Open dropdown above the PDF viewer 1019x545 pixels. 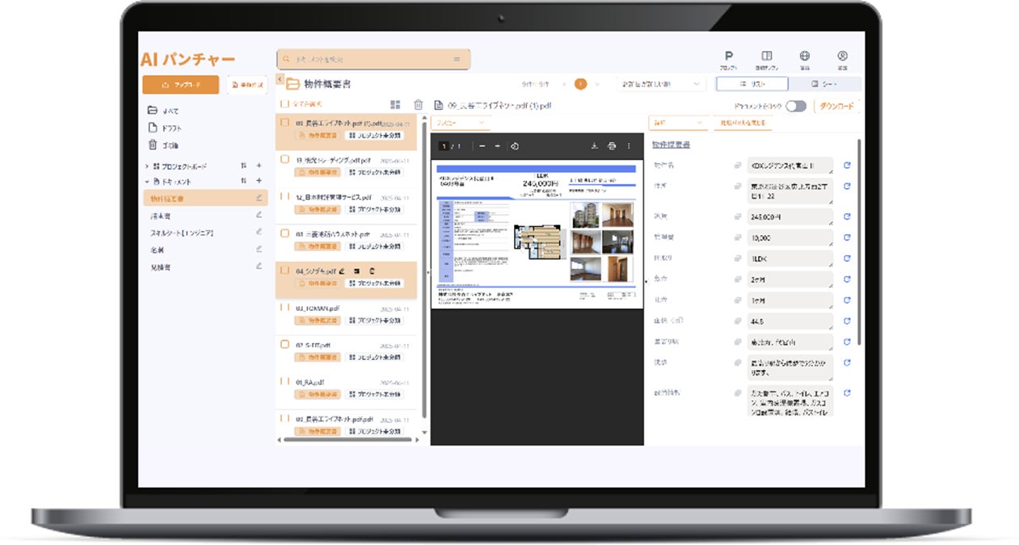click(x=461, y=123)
